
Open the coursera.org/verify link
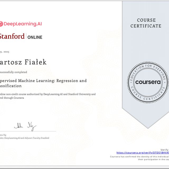coord(143,153)
